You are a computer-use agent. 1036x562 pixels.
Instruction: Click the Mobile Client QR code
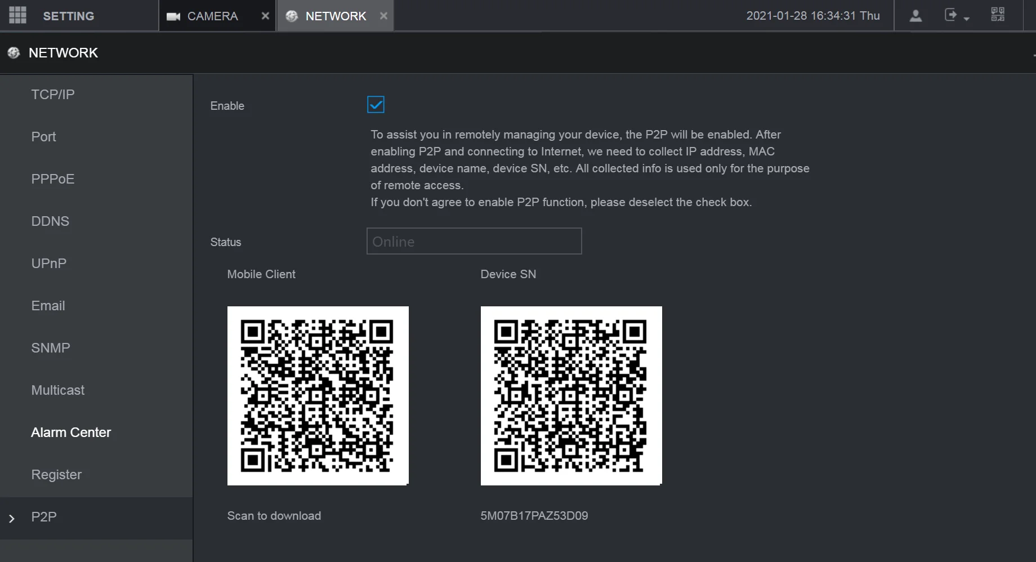pos(318,396)
